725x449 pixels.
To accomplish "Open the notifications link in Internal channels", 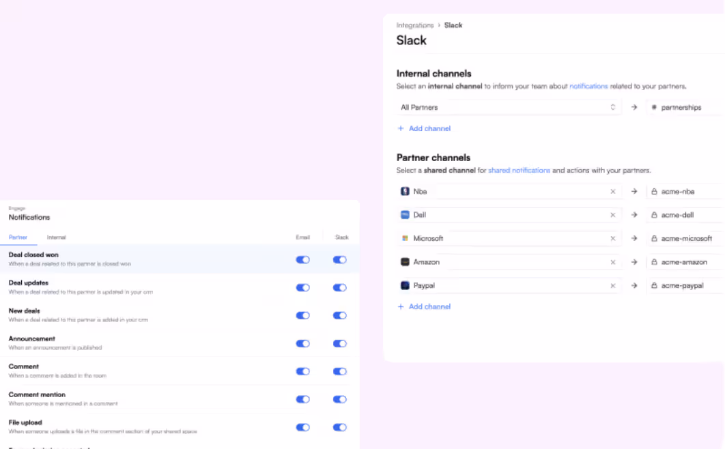I will tap(588, 86).
